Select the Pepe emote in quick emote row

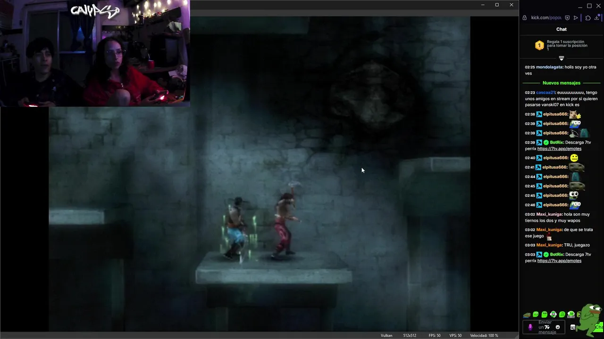click(x=527, y=315)
